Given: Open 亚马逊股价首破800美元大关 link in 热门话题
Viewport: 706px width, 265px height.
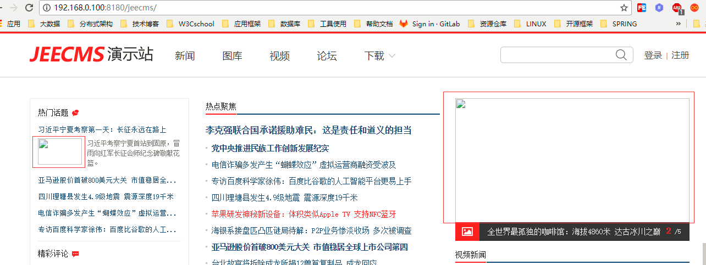Looking at the screenshot, I should click(x=107, y=180).
